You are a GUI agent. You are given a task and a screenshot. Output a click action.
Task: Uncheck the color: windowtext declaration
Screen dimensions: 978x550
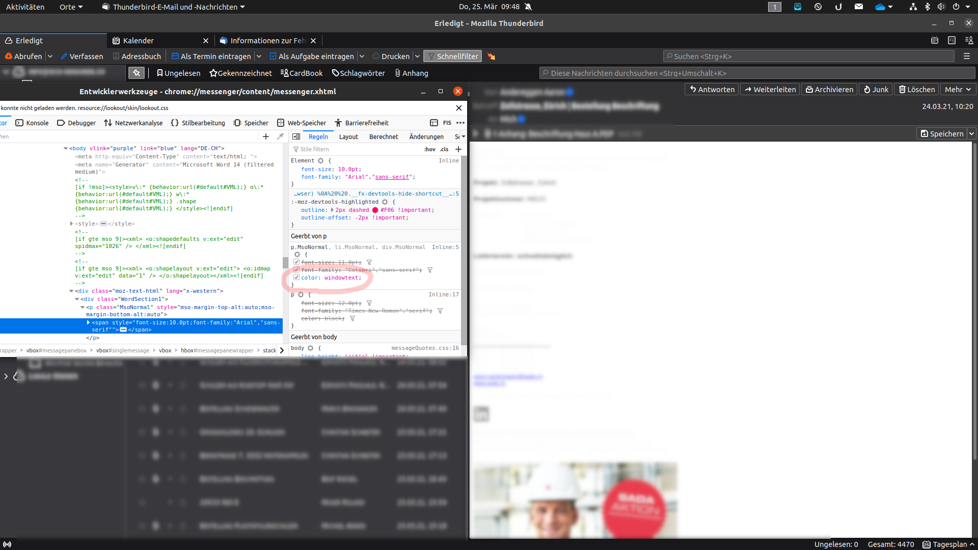pos(296,278)
